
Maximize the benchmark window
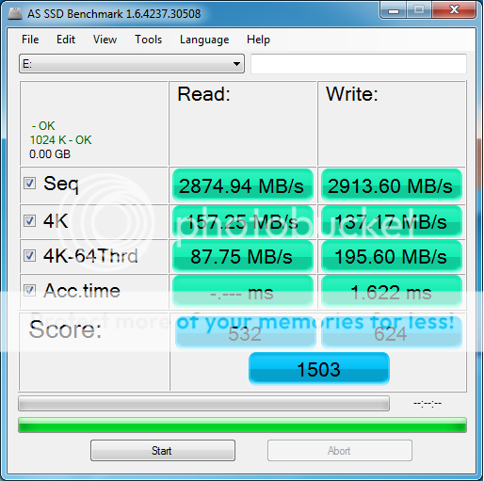tap(419, 10)
